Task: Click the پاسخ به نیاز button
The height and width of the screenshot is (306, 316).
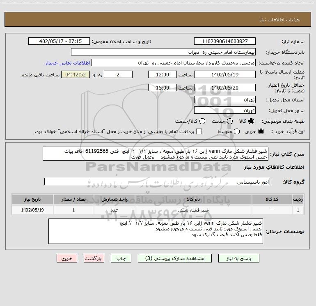Action: 239,258
